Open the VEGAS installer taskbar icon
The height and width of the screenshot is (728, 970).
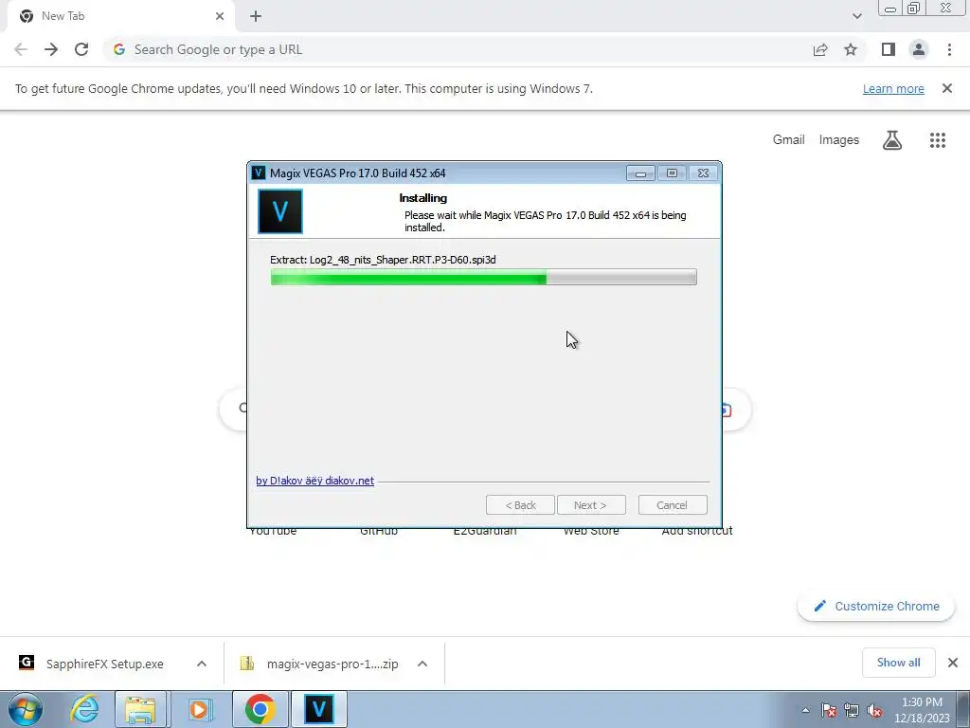click(x=319, y=709)
